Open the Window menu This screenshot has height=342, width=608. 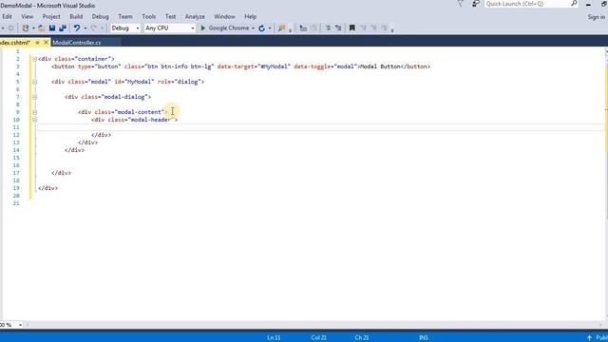224,17
